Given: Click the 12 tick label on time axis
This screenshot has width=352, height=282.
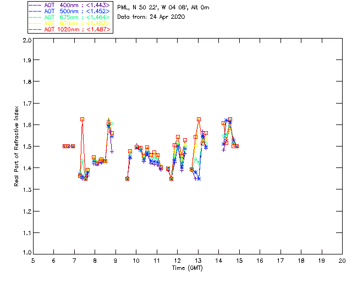Looking at the screenshot, I should (x=177, y=261).
